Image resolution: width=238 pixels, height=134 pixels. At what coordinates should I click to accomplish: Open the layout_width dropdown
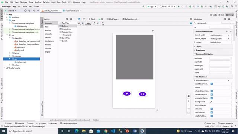tap(228, 35)
